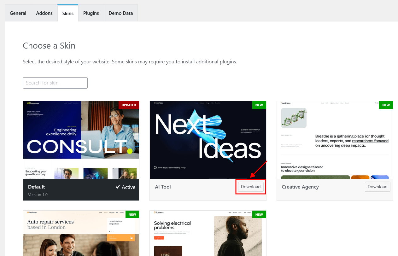Download the AI Tool skin
This screenshot has width=398, height=256.
coord(250,187)
